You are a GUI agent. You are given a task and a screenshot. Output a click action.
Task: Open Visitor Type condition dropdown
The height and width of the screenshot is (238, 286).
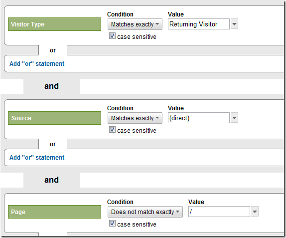coord(135,24)
